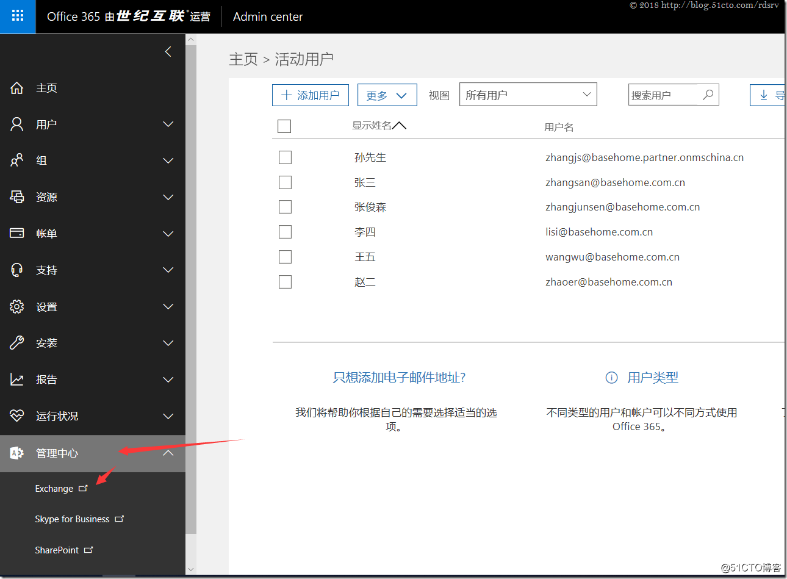Viewport: 787px width, 579px height.
Task: Check the box for user 李四
Action: 285,232
